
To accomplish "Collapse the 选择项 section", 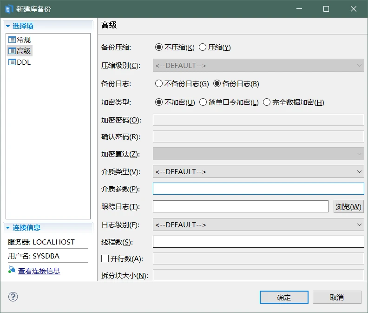I will point(8,26).
